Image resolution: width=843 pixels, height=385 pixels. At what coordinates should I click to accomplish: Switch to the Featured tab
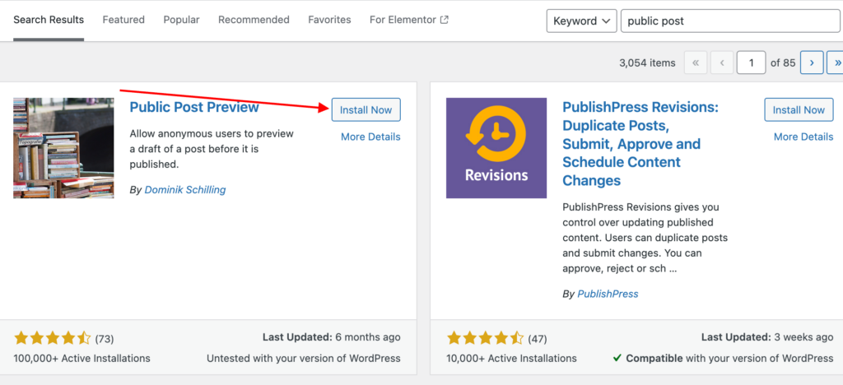tap(123, 20)
